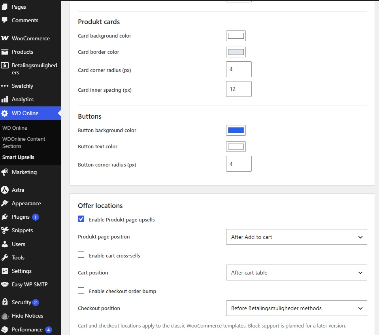Screen dimensions: 379x335
Task: Open the Checkout position dropdown
Action: click(x=296, y=308)
